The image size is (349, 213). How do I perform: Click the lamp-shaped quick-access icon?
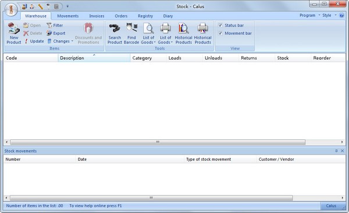48,6
